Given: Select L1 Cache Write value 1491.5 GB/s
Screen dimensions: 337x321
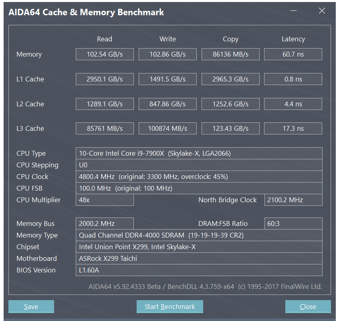Looking at the screenshot, I should 167,79.
